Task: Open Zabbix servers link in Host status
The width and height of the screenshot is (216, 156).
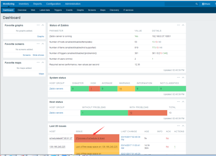Action: tap(56, 113)
